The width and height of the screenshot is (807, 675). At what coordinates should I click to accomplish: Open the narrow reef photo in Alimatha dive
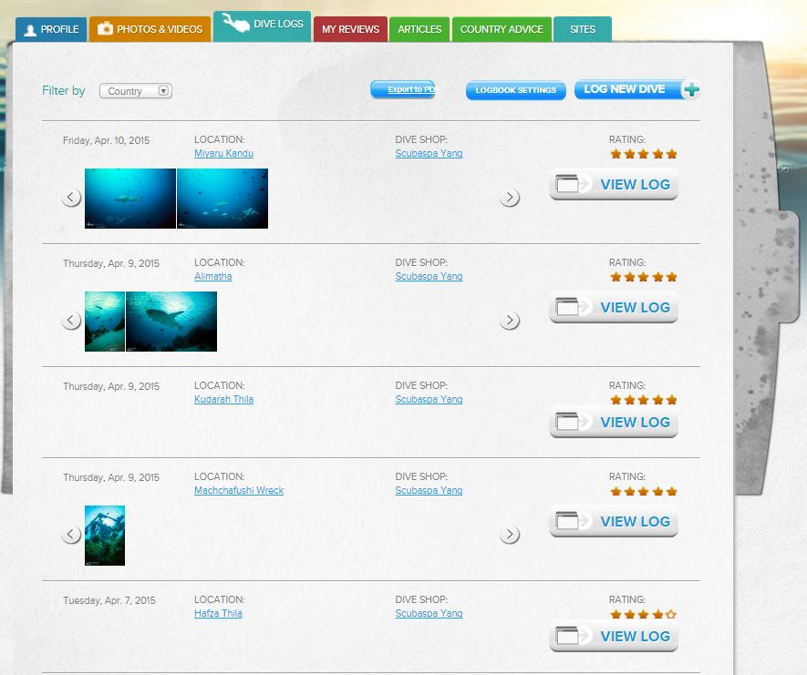click(x=105, y=322)
